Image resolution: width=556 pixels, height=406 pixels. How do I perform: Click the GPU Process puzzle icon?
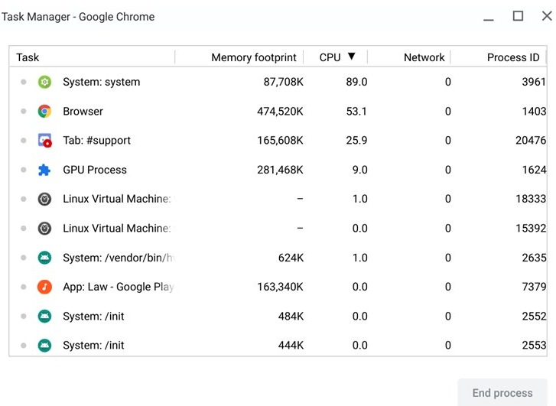point(44,170)
